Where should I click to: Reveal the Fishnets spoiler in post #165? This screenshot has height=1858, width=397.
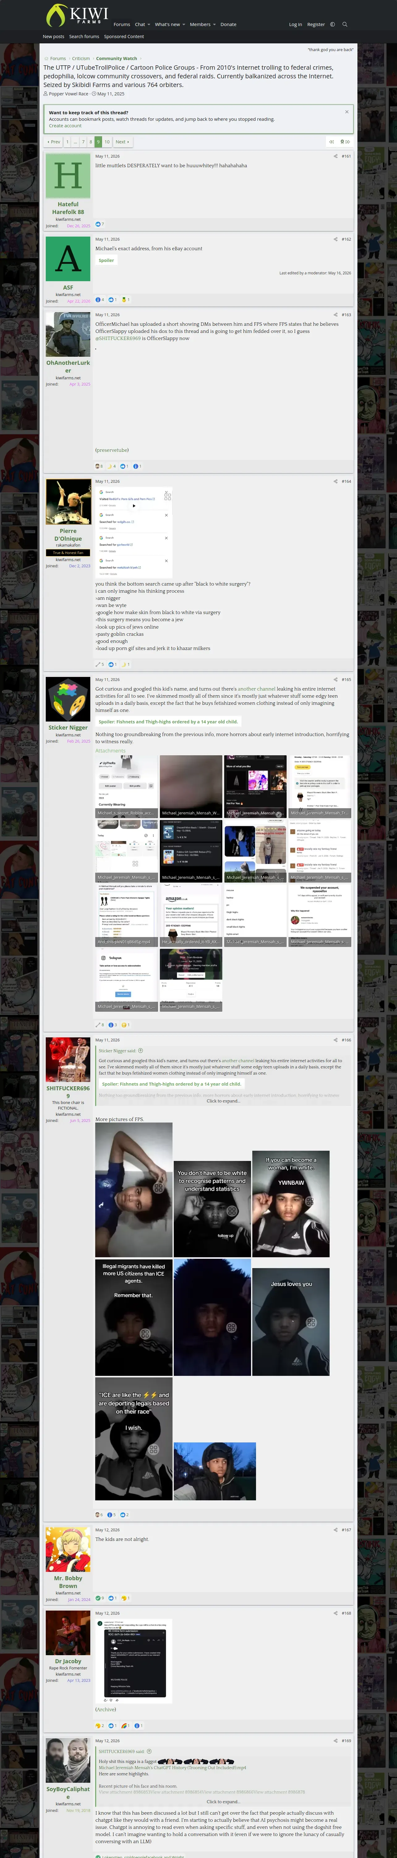[x=168, y=722]
